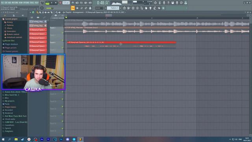Screen dimensions: 252x142
Task: Click the transport stop button
Action: [56, 3]
